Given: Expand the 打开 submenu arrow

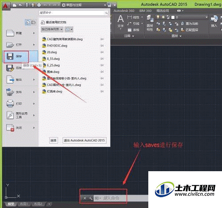Looking at the screenshot, I should pos(34,45).
